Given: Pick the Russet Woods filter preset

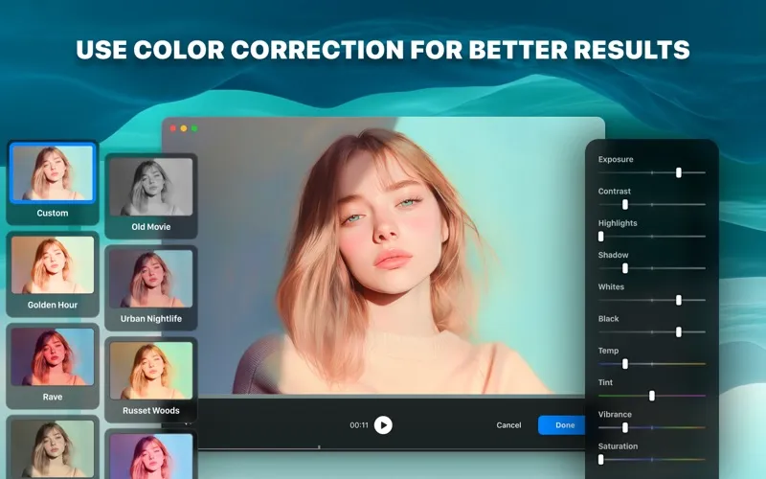Looking at the screenshot, I should tap(151, 379).
